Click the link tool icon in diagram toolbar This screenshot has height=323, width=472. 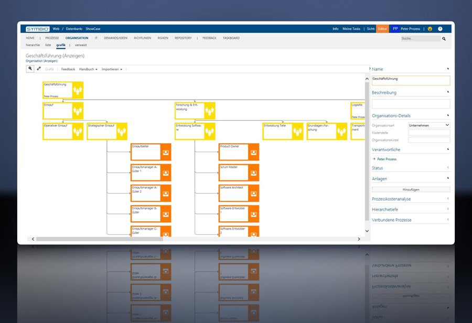[39, 69]
